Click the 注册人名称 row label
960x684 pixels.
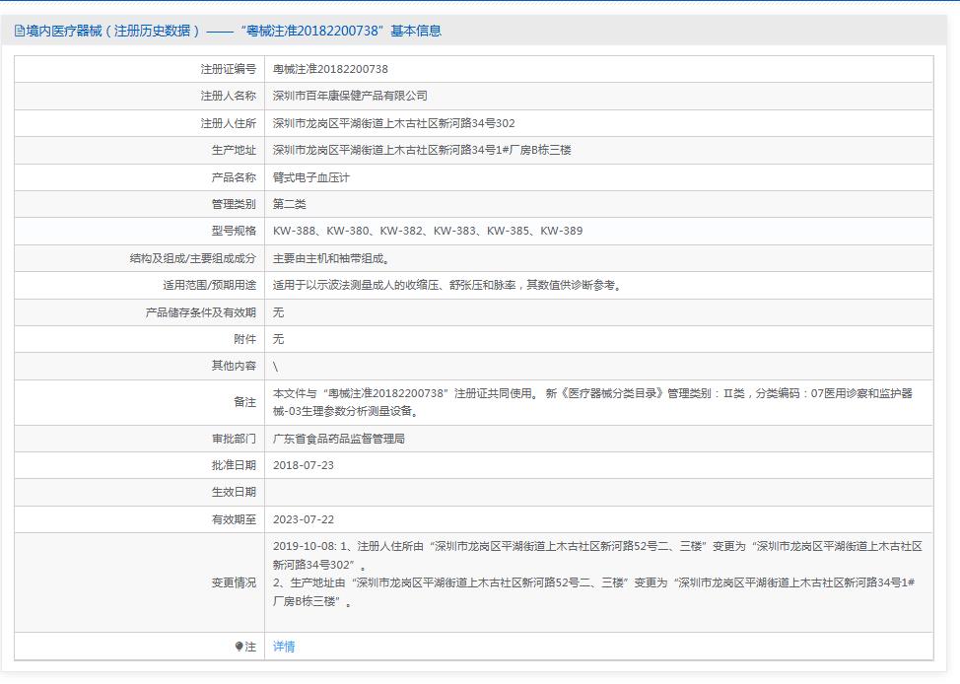(234, 96)
